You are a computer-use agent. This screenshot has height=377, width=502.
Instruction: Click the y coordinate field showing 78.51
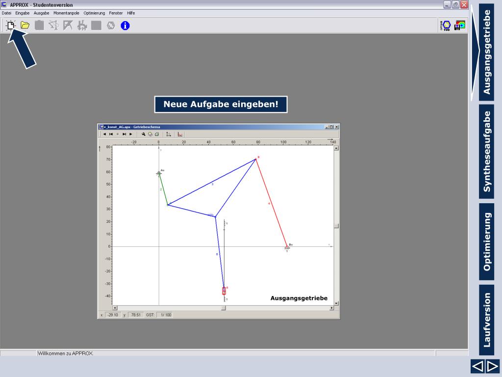point(136,315)
